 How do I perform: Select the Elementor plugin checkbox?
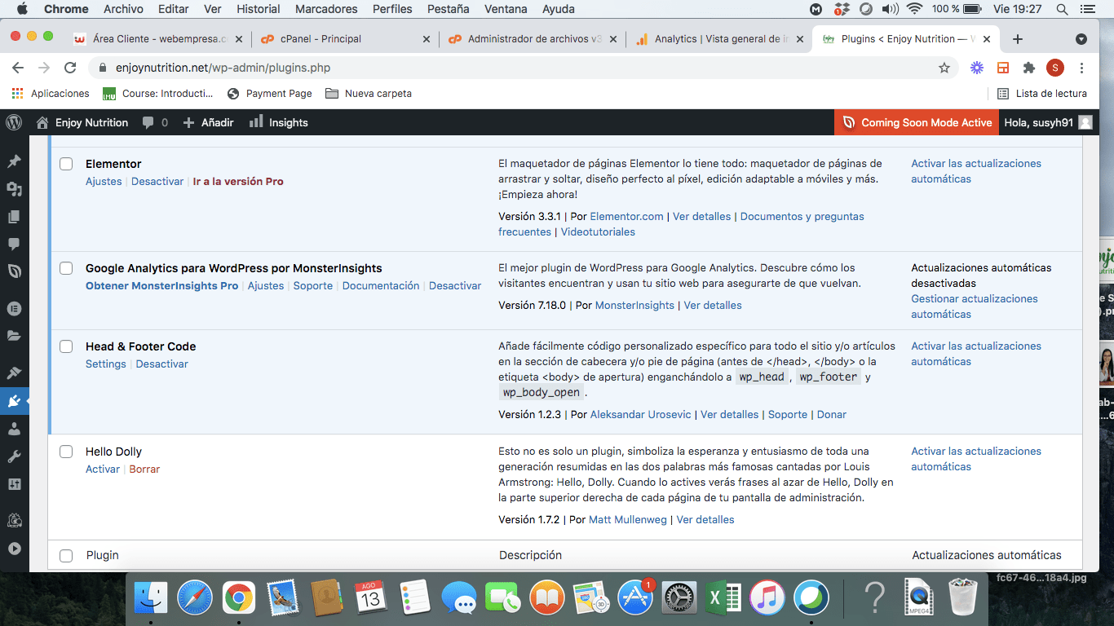(66, 164)
